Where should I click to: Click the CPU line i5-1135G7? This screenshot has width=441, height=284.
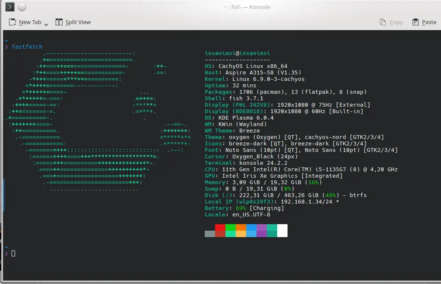(x=301, y=169)
